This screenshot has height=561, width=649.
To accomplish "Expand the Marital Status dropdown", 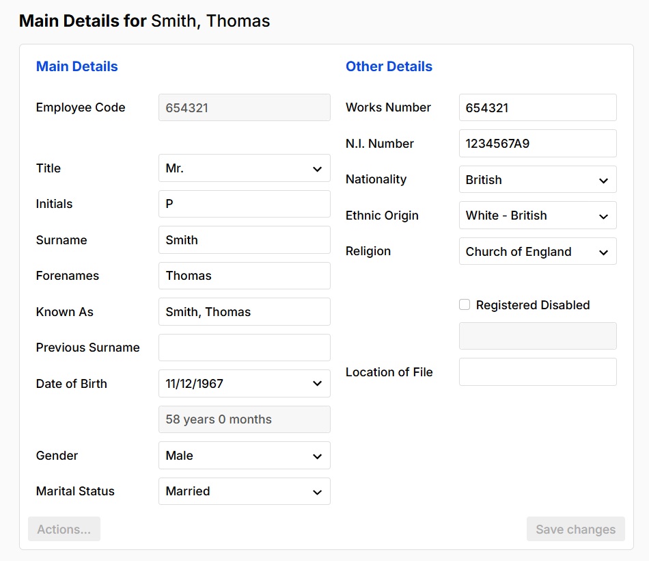I will click(244, 491).
